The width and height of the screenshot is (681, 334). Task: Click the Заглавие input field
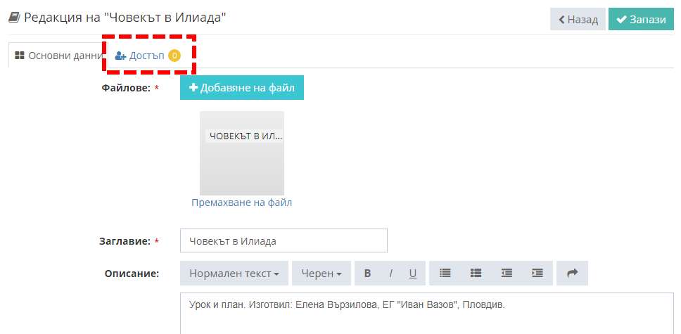tap(284, 240)
